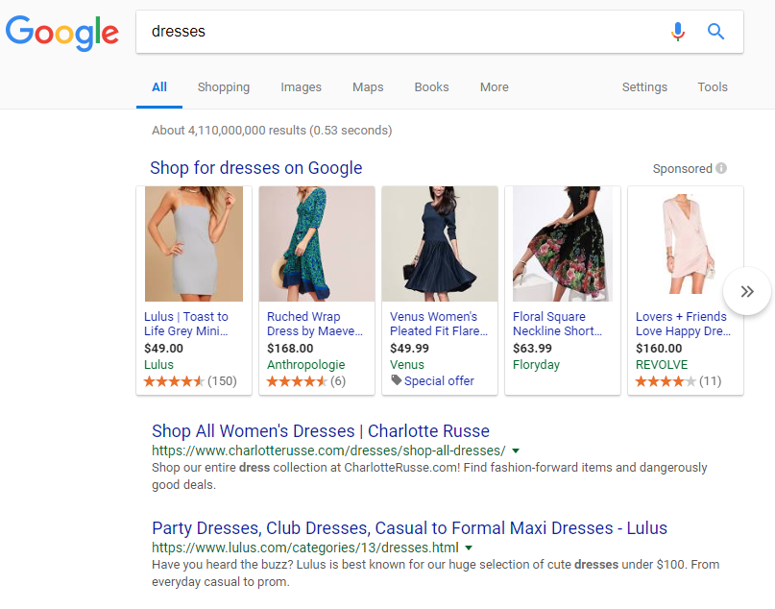Click the REVOLVE star rating
This screenshot has height=609, width=775.
click(x=666, y=381)
